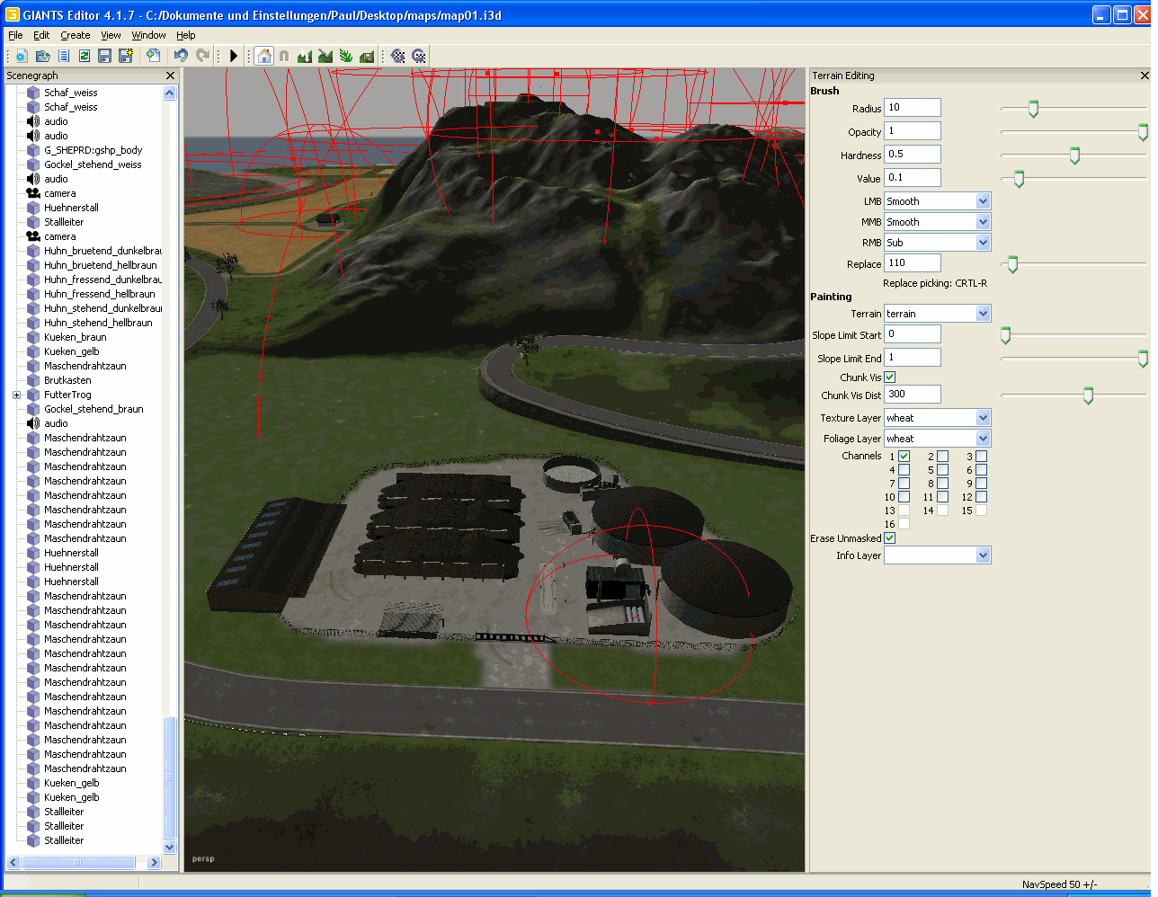Open the Window menu
The width and height of the screenshot is (1158, 897).
pyautogui.click(x=148, y=35)
